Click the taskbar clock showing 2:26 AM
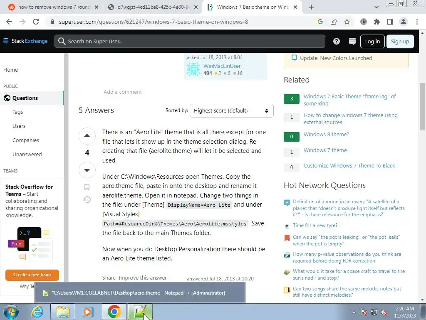 tap(404, 312)
